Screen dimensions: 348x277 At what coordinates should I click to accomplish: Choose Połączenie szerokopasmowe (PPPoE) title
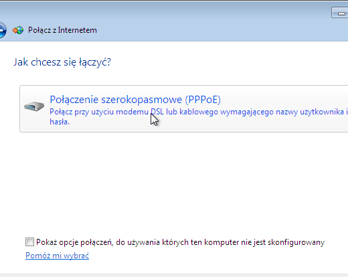pos(135,100)
